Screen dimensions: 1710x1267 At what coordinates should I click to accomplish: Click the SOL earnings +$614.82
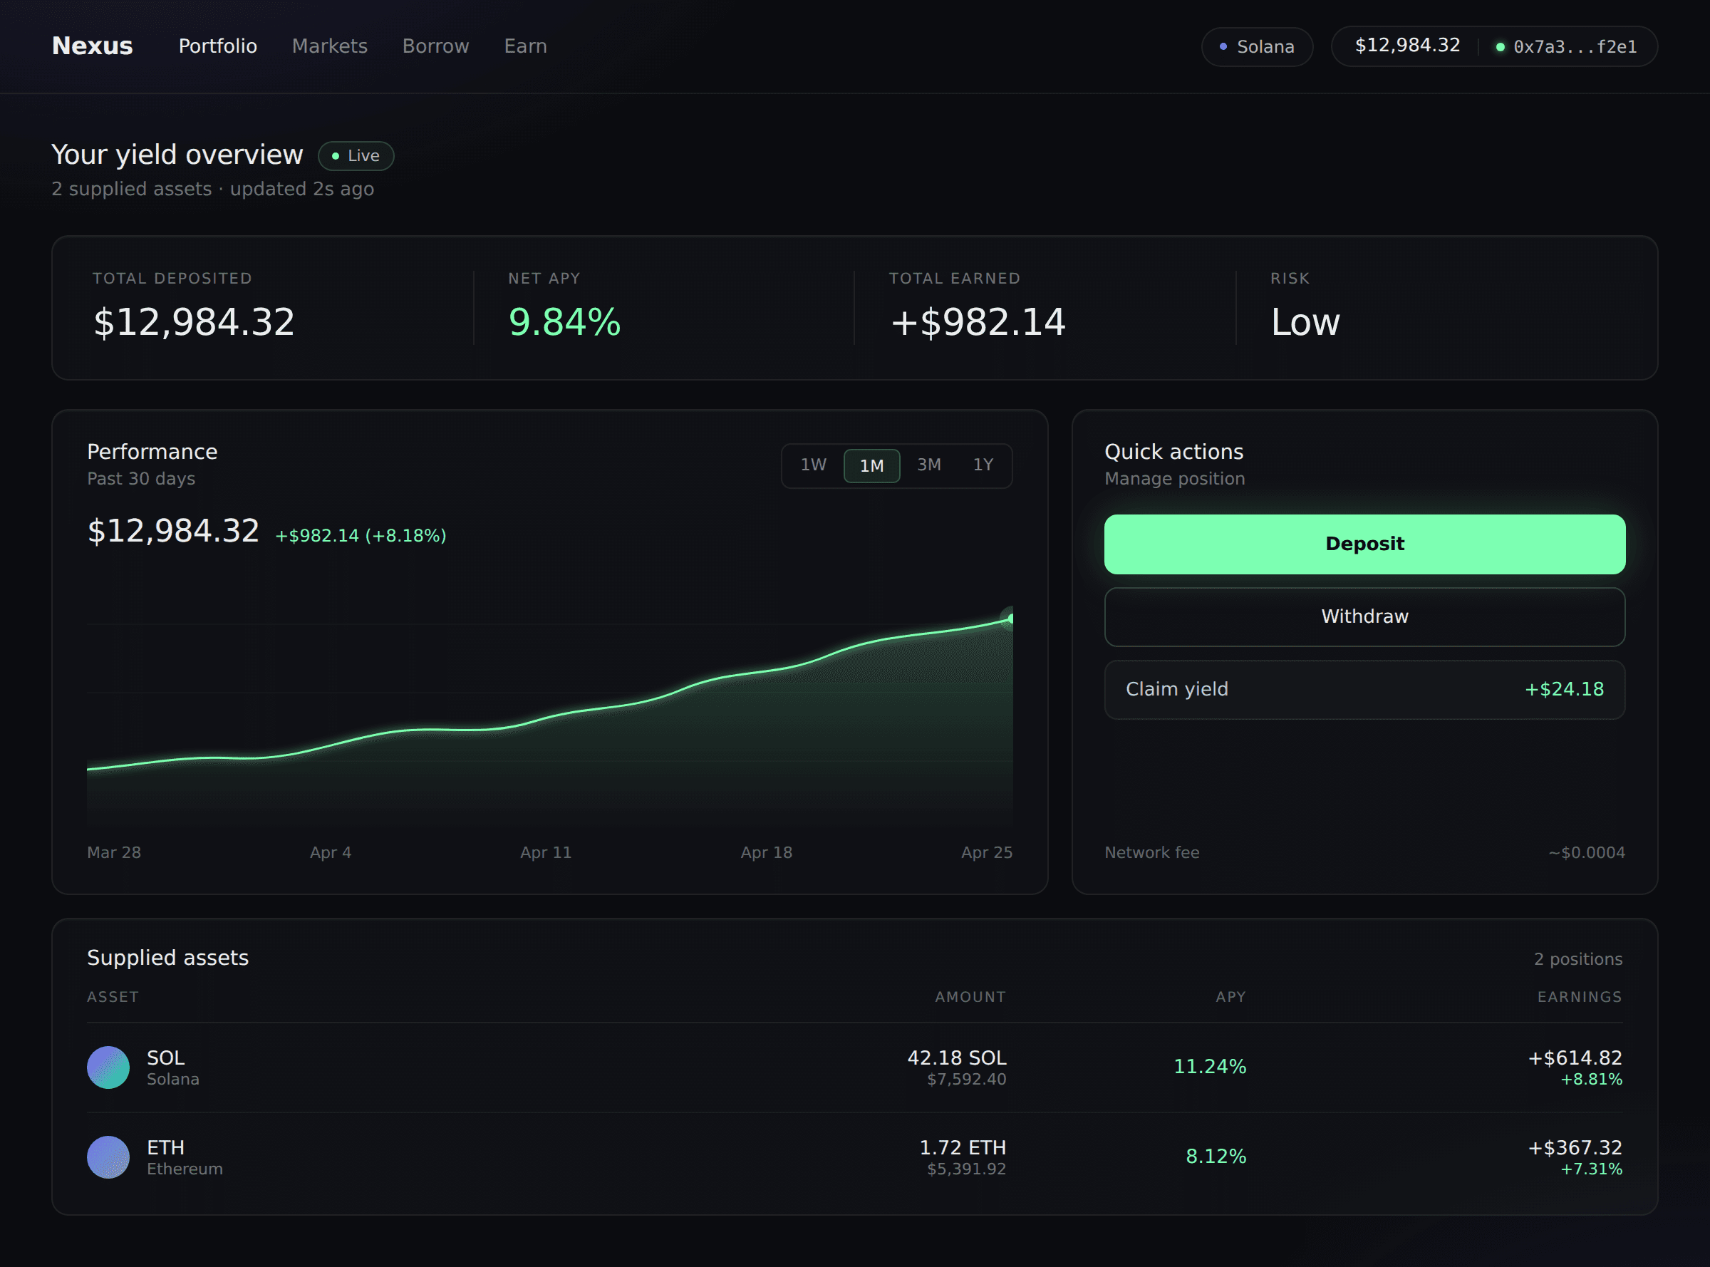[x=1575, y=1057]
